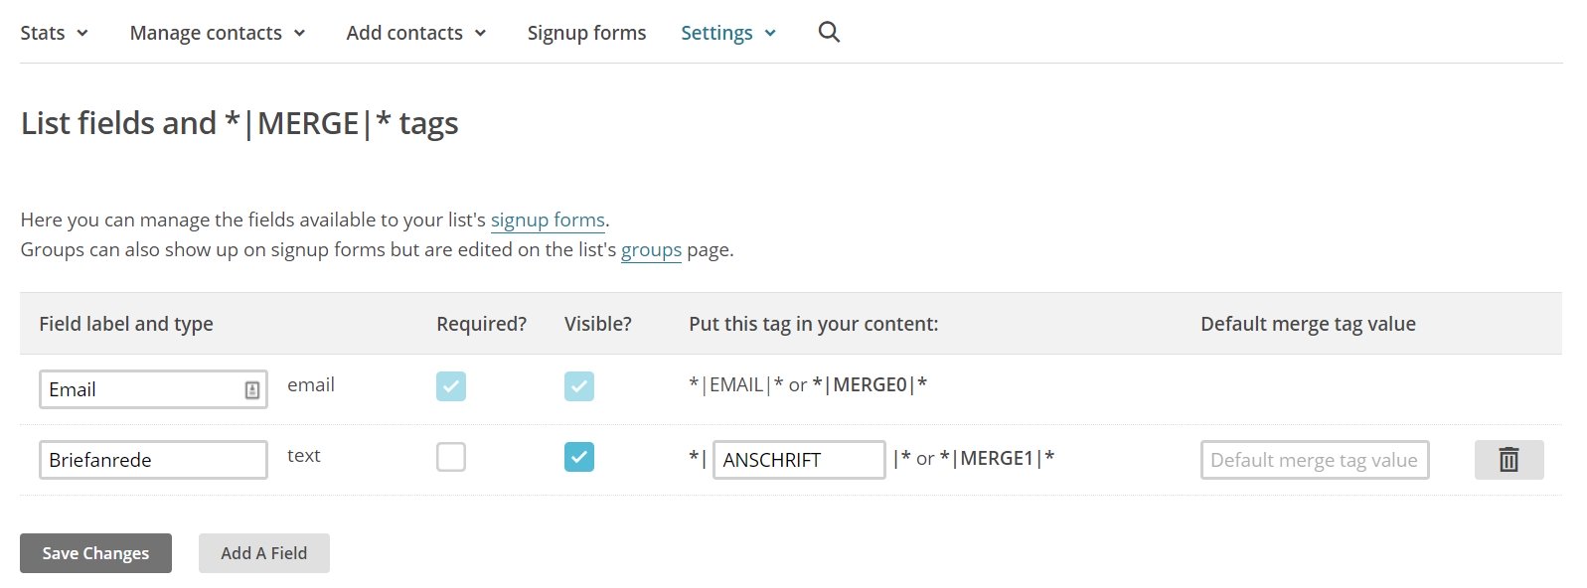Click the ANSCHRIFT merge tag input
Screen dimensions: 1587x588
[798, 459]
